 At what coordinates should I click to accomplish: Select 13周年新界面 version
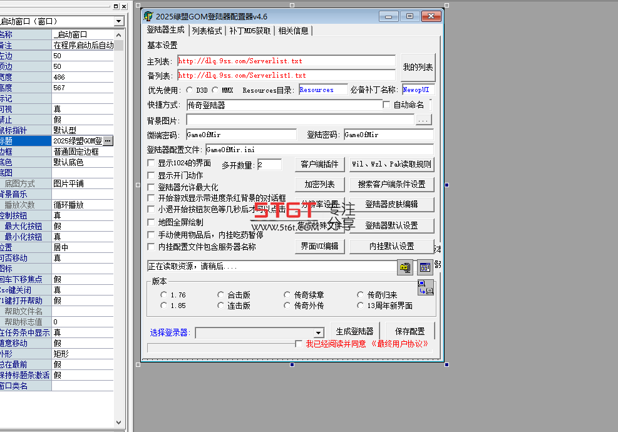pyautogui.click(x=360, y=305)
